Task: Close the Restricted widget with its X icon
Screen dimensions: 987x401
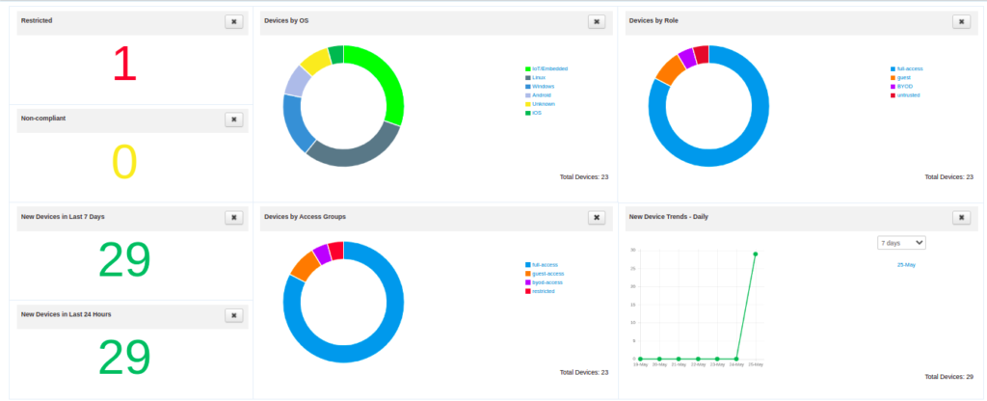Action: pyautogui.click(x=233, y=21)
